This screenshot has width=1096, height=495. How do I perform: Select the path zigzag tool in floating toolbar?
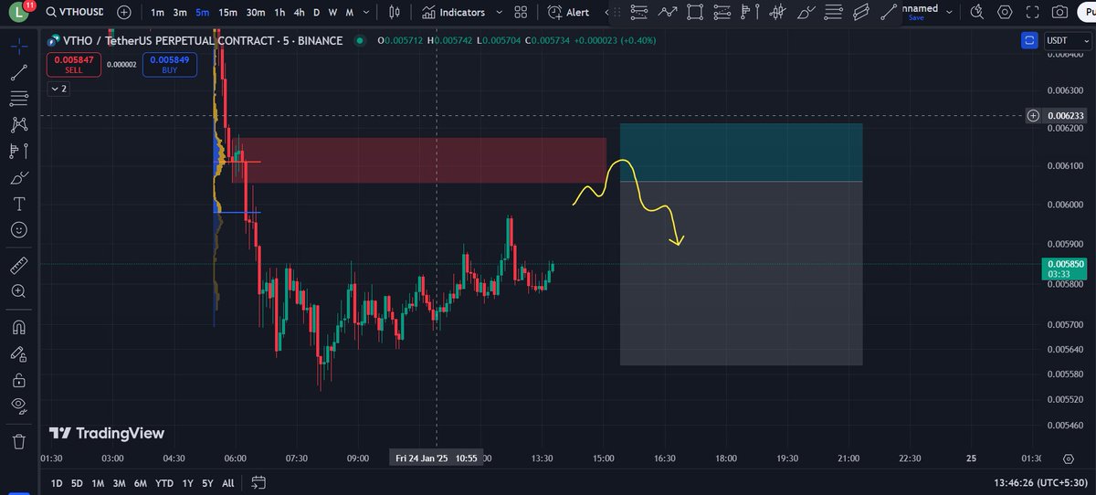point(668,12)
